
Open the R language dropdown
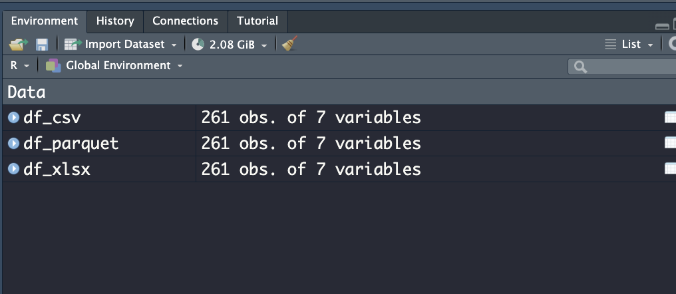20,66
